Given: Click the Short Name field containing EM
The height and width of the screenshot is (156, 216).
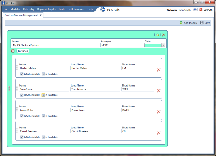Looking at the screenshot, I should point(138,68).
